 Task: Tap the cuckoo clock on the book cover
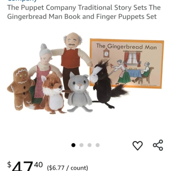click(x=106, y=54)
